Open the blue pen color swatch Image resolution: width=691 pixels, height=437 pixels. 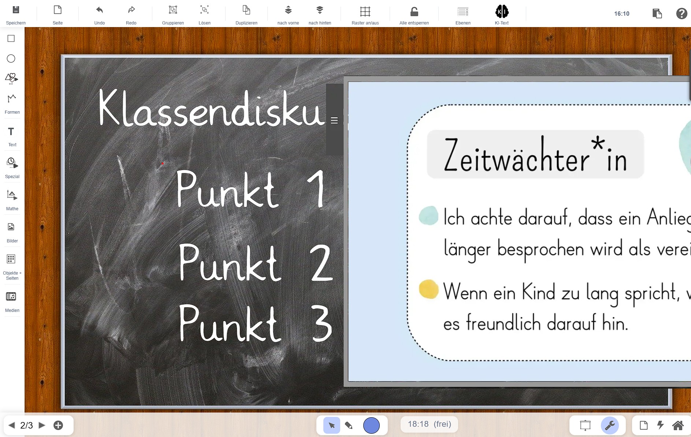[371, 425]
